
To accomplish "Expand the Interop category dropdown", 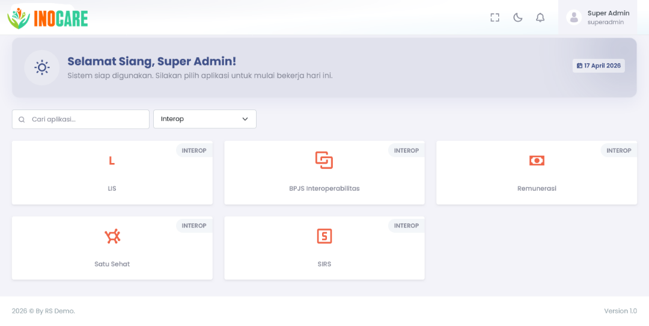I will pos(205,119).
